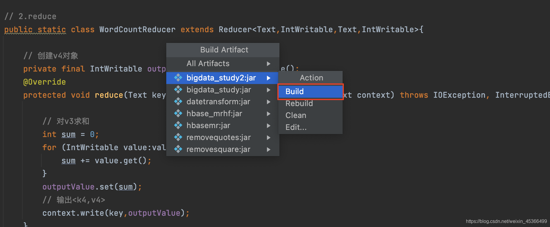This screenshot has height=227, width=550.
Task: Expand the removesquare:jar submenu arrow
Action: click(268, 150)
